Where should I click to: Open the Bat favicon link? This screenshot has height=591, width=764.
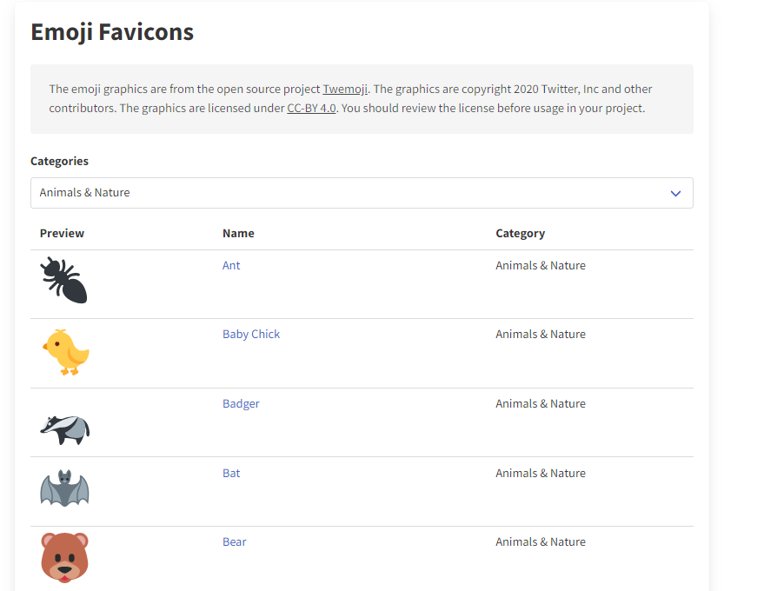point(231,473)
